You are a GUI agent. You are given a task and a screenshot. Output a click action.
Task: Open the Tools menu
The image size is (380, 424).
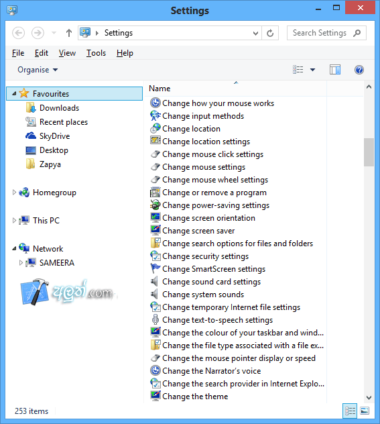pyautogui.click(x=96, y=53)
